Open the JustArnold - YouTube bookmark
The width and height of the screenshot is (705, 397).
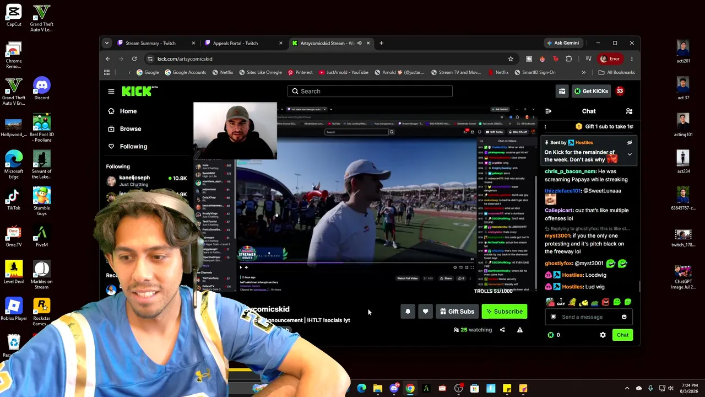343,72
